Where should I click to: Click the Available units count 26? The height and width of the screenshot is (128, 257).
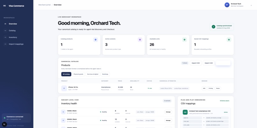pyautogui.click(x=152, y=45)
